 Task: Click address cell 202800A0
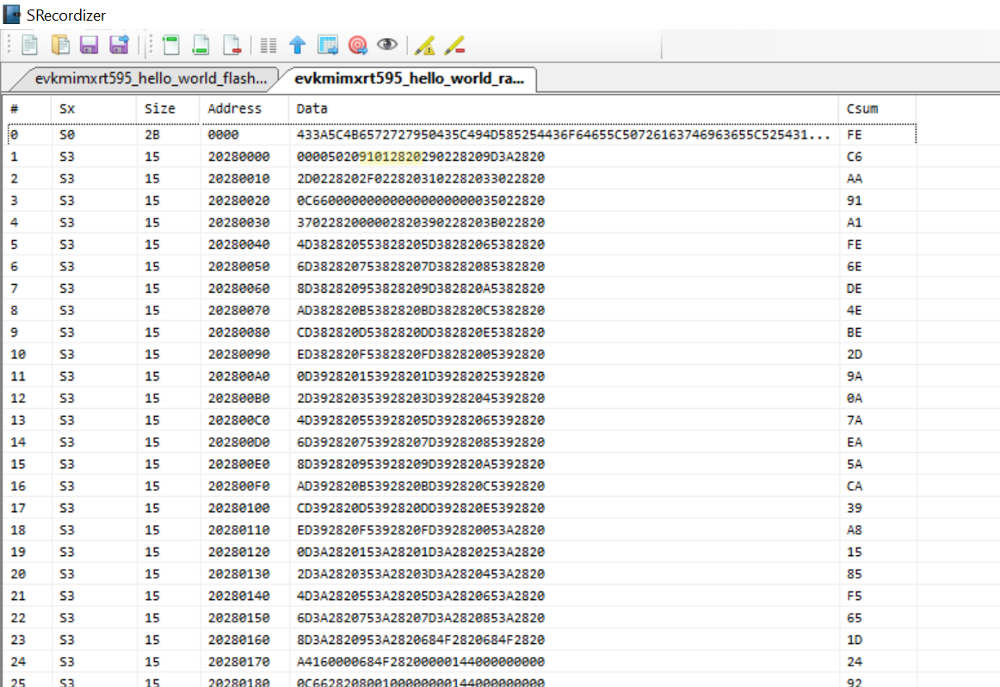pos(244,376)
